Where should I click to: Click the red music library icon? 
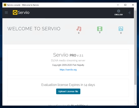(79, 29)
